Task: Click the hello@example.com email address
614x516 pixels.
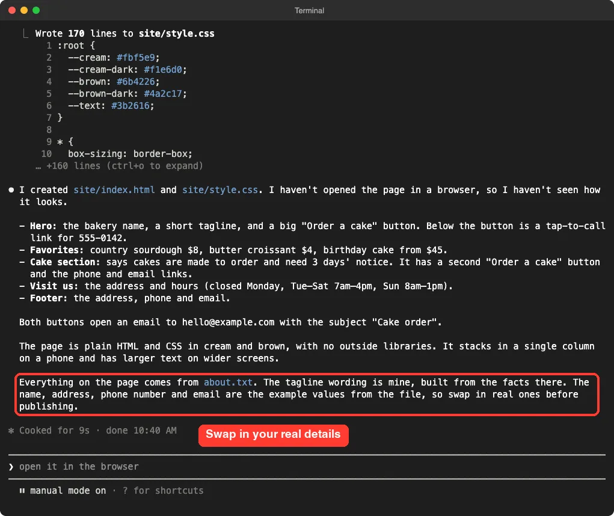Action: pyautogui.click(x=229, y=322)
